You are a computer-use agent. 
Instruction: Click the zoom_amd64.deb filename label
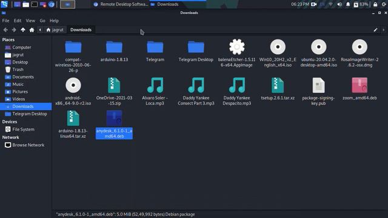coord(360,98)
